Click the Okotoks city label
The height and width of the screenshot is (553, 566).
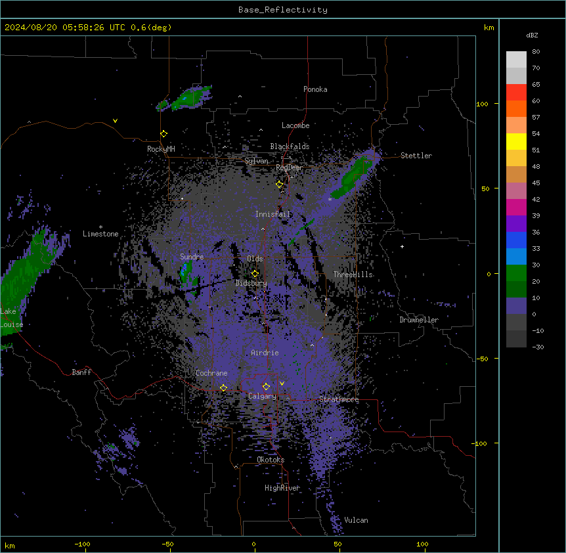[x=271, y=460]
